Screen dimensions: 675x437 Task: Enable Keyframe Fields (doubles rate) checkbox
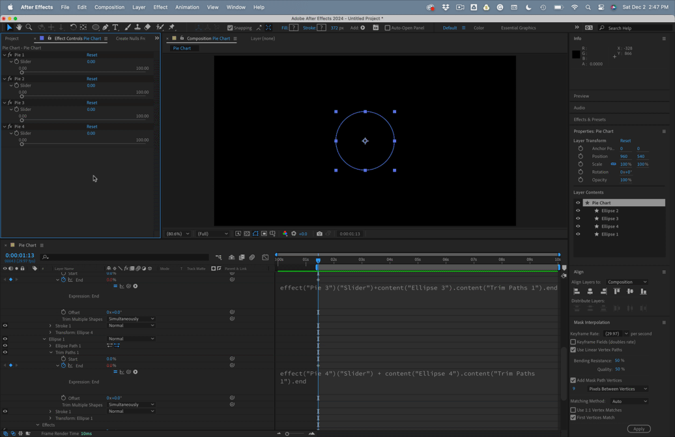click(573, 342)
